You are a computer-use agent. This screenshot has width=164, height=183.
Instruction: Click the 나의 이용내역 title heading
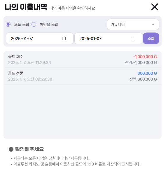click(26, 7)
